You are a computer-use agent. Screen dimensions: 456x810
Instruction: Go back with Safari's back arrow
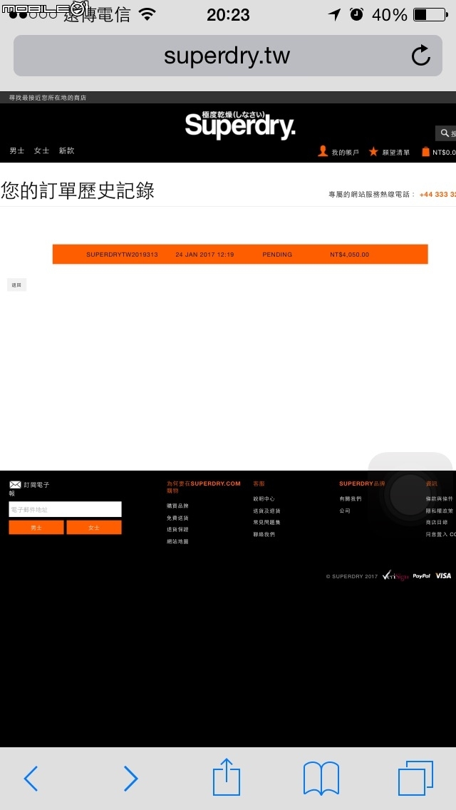(x=31, y=778)
